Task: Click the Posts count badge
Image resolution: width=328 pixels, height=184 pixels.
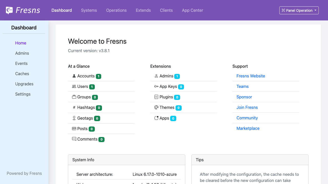Action: [92, 129]
